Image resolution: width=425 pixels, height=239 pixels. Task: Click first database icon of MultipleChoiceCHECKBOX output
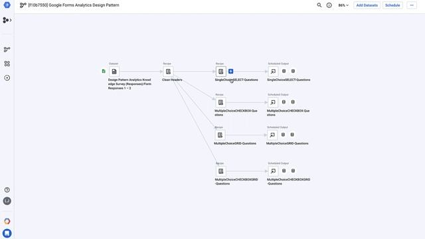(284, 102)
